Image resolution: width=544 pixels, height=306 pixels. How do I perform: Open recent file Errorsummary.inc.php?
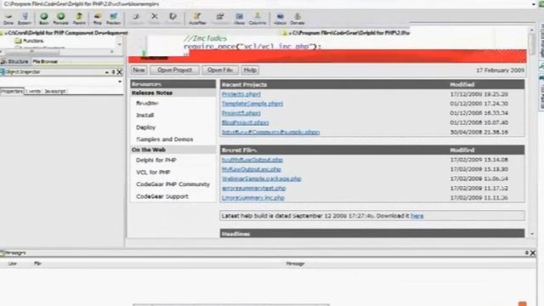click(x=253, y=198)
